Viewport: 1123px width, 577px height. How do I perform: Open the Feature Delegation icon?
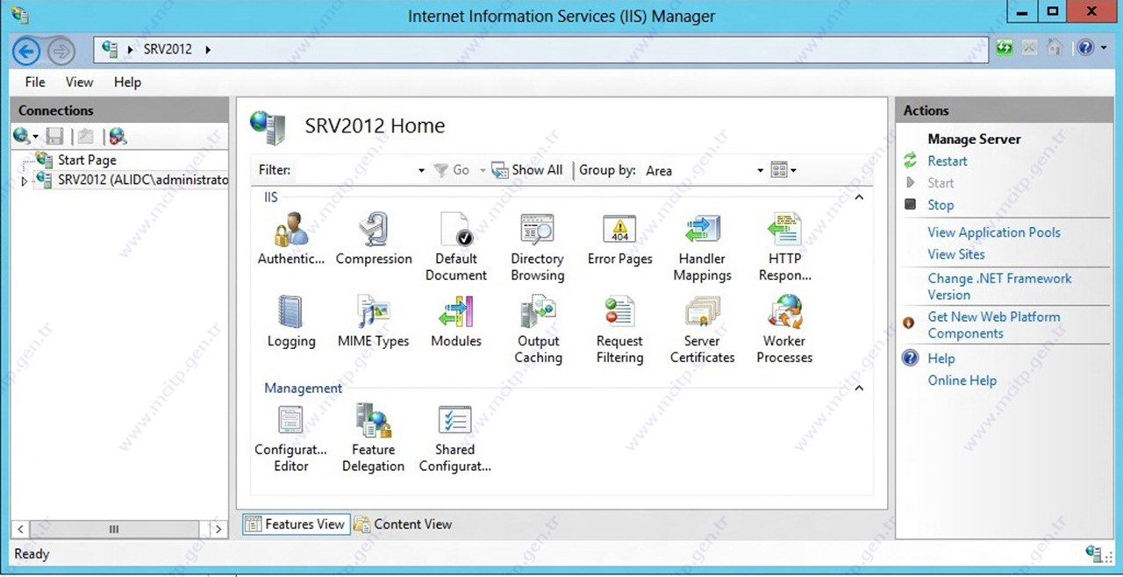point(373,421)
